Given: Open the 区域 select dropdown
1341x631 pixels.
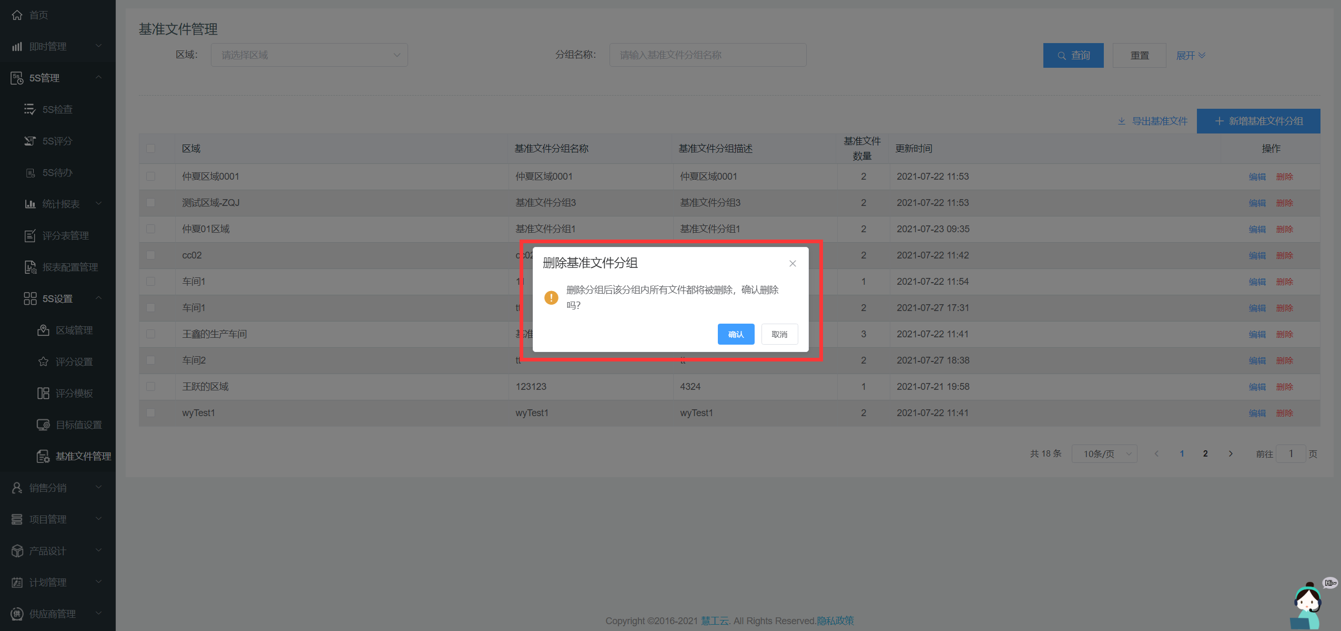Looking at the screenshot, I should tap(309, 55).
